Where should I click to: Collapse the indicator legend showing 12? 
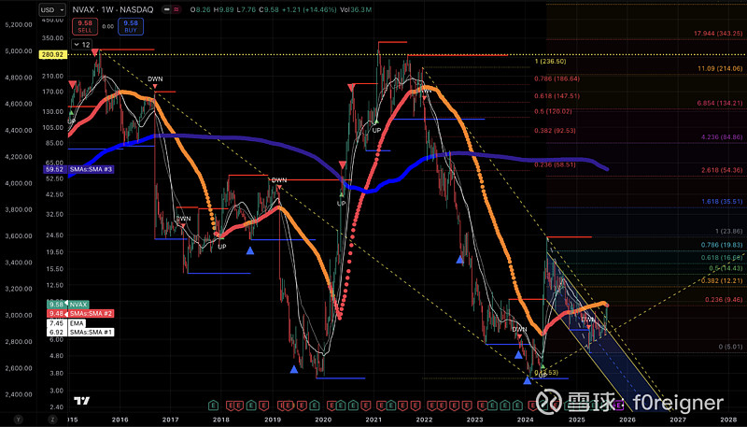(81, 44)
